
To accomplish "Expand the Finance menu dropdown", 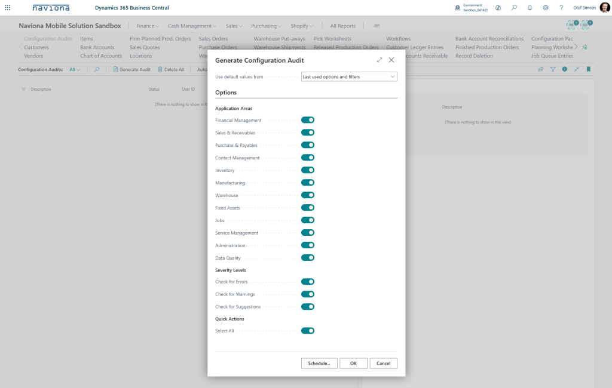I will click(x=148, y=26).
